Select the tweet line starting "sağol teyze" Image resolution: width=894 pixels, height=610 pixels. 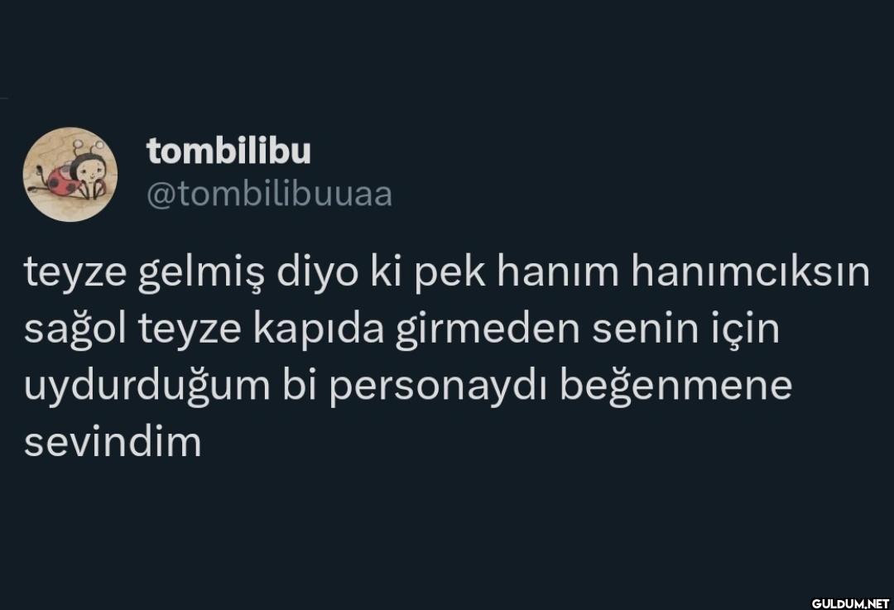(x=401, y=330)
